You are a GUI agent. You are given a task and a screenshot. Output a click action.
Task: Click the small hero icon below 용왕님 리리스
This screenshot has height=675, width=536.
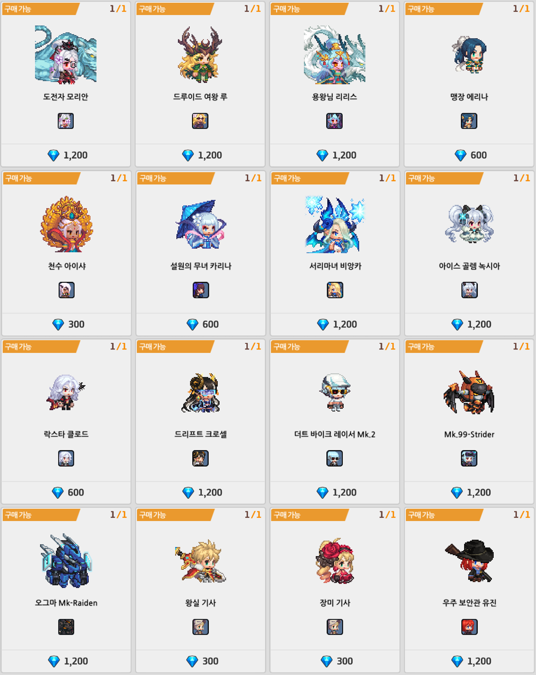coord(334,121)
